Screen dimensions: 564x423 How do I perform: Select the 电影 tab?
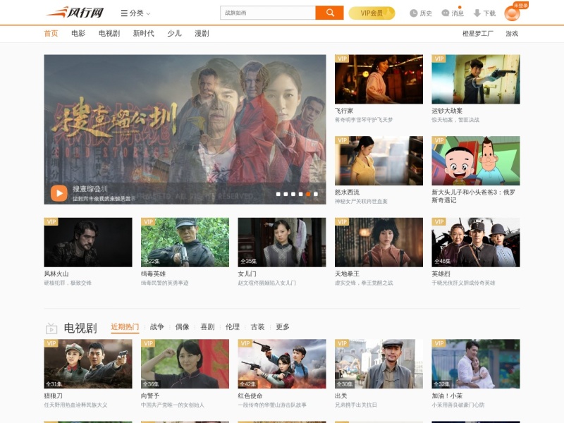pyautogui.click(x=78, y=33)
